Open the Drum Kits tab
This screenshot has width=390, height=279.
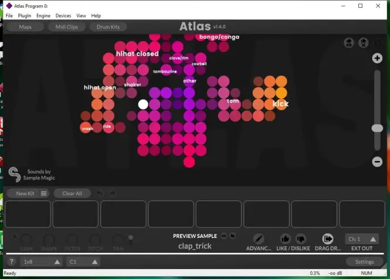pos(108,27)
